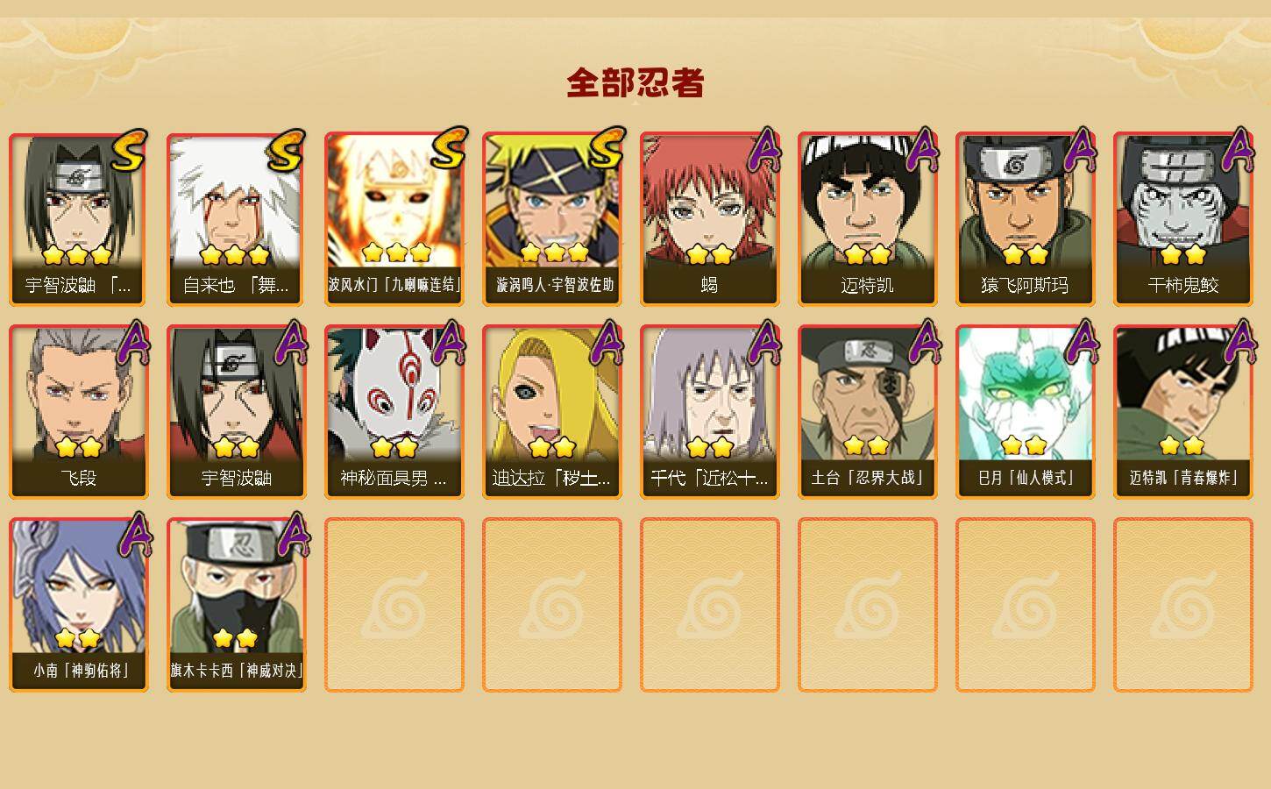
Task: Click first empty ninja slot after Kakashi
Action: [394, 605]
